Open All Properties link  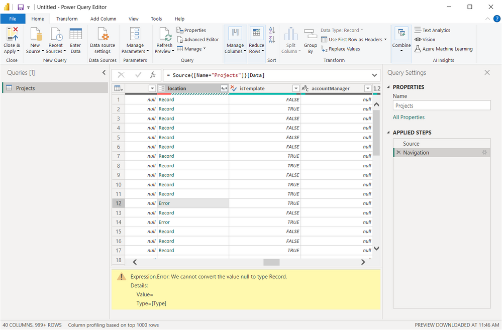click(x=409, y=117)
